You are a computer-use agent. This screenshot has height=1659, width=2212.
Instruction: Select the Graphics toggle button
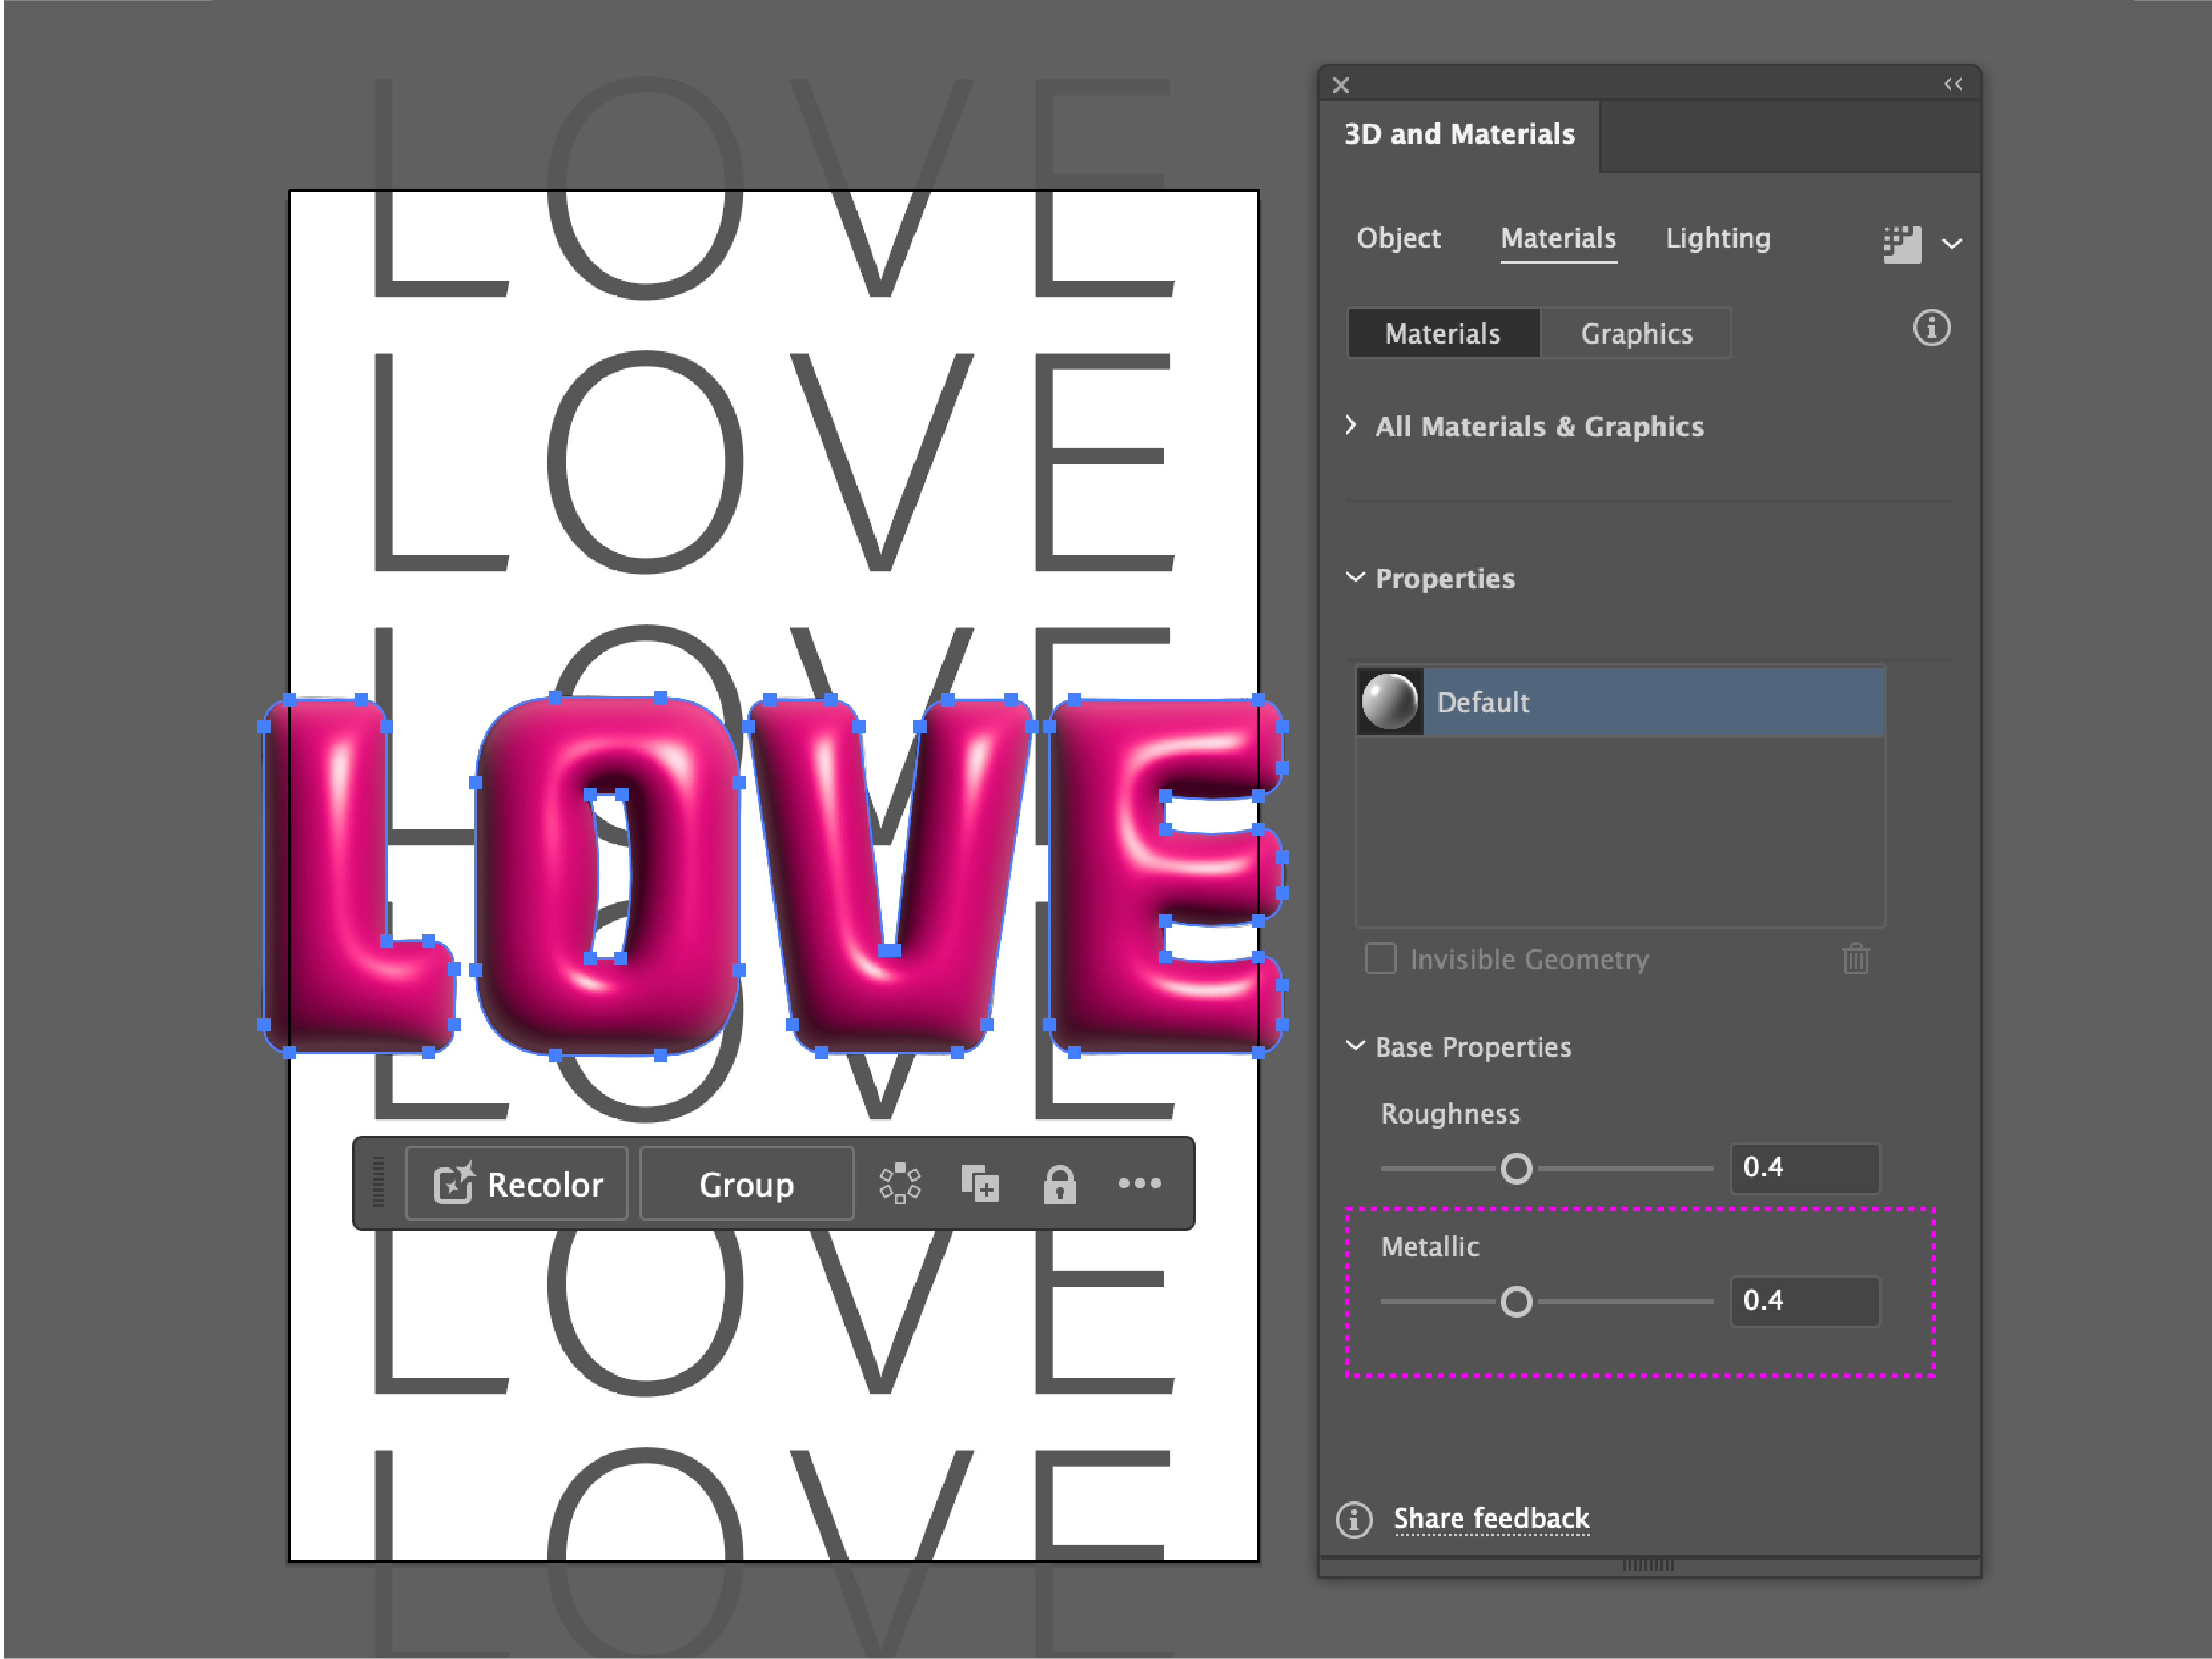coord(1635,333)
